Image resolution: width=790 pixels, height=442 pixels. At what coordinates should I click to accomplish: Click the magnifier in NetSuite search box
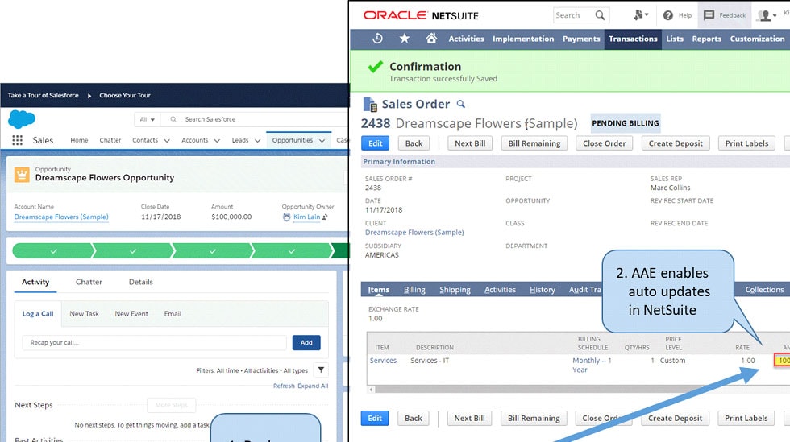pos(600,15)
